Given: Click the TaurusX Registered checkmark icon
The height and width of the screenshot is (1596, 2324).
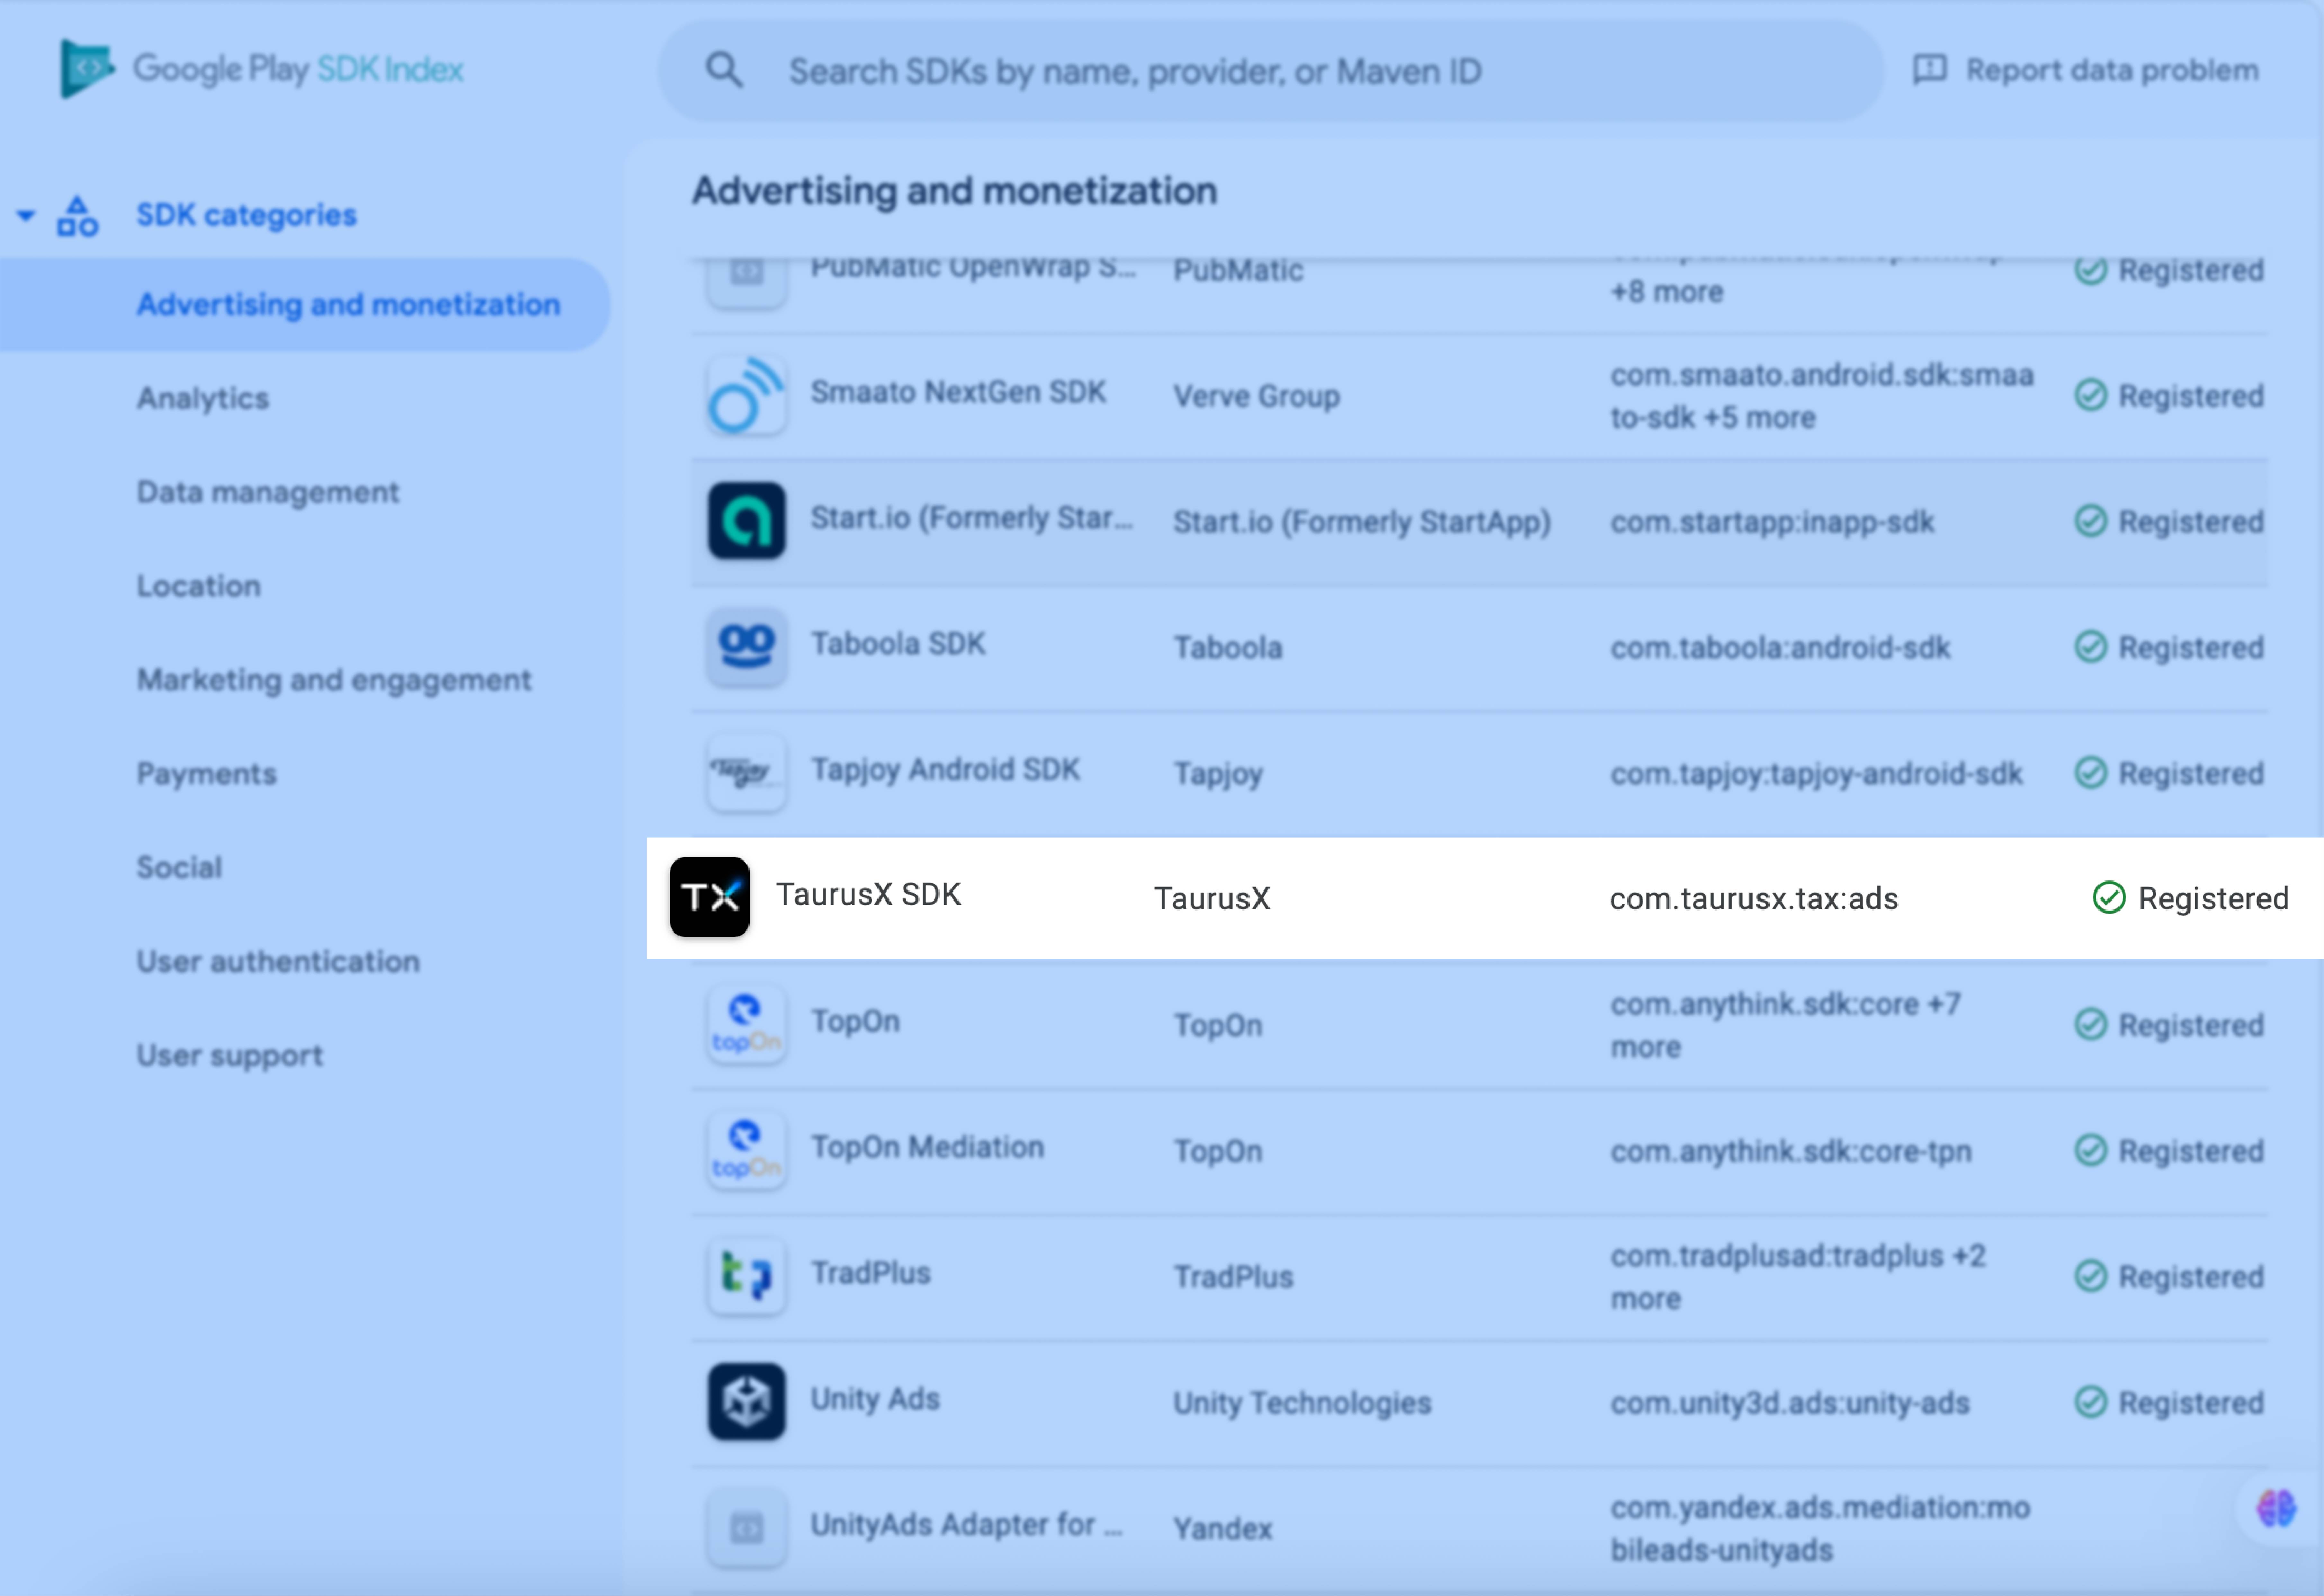Looking at the screenshot, I should coord(2109,898).
